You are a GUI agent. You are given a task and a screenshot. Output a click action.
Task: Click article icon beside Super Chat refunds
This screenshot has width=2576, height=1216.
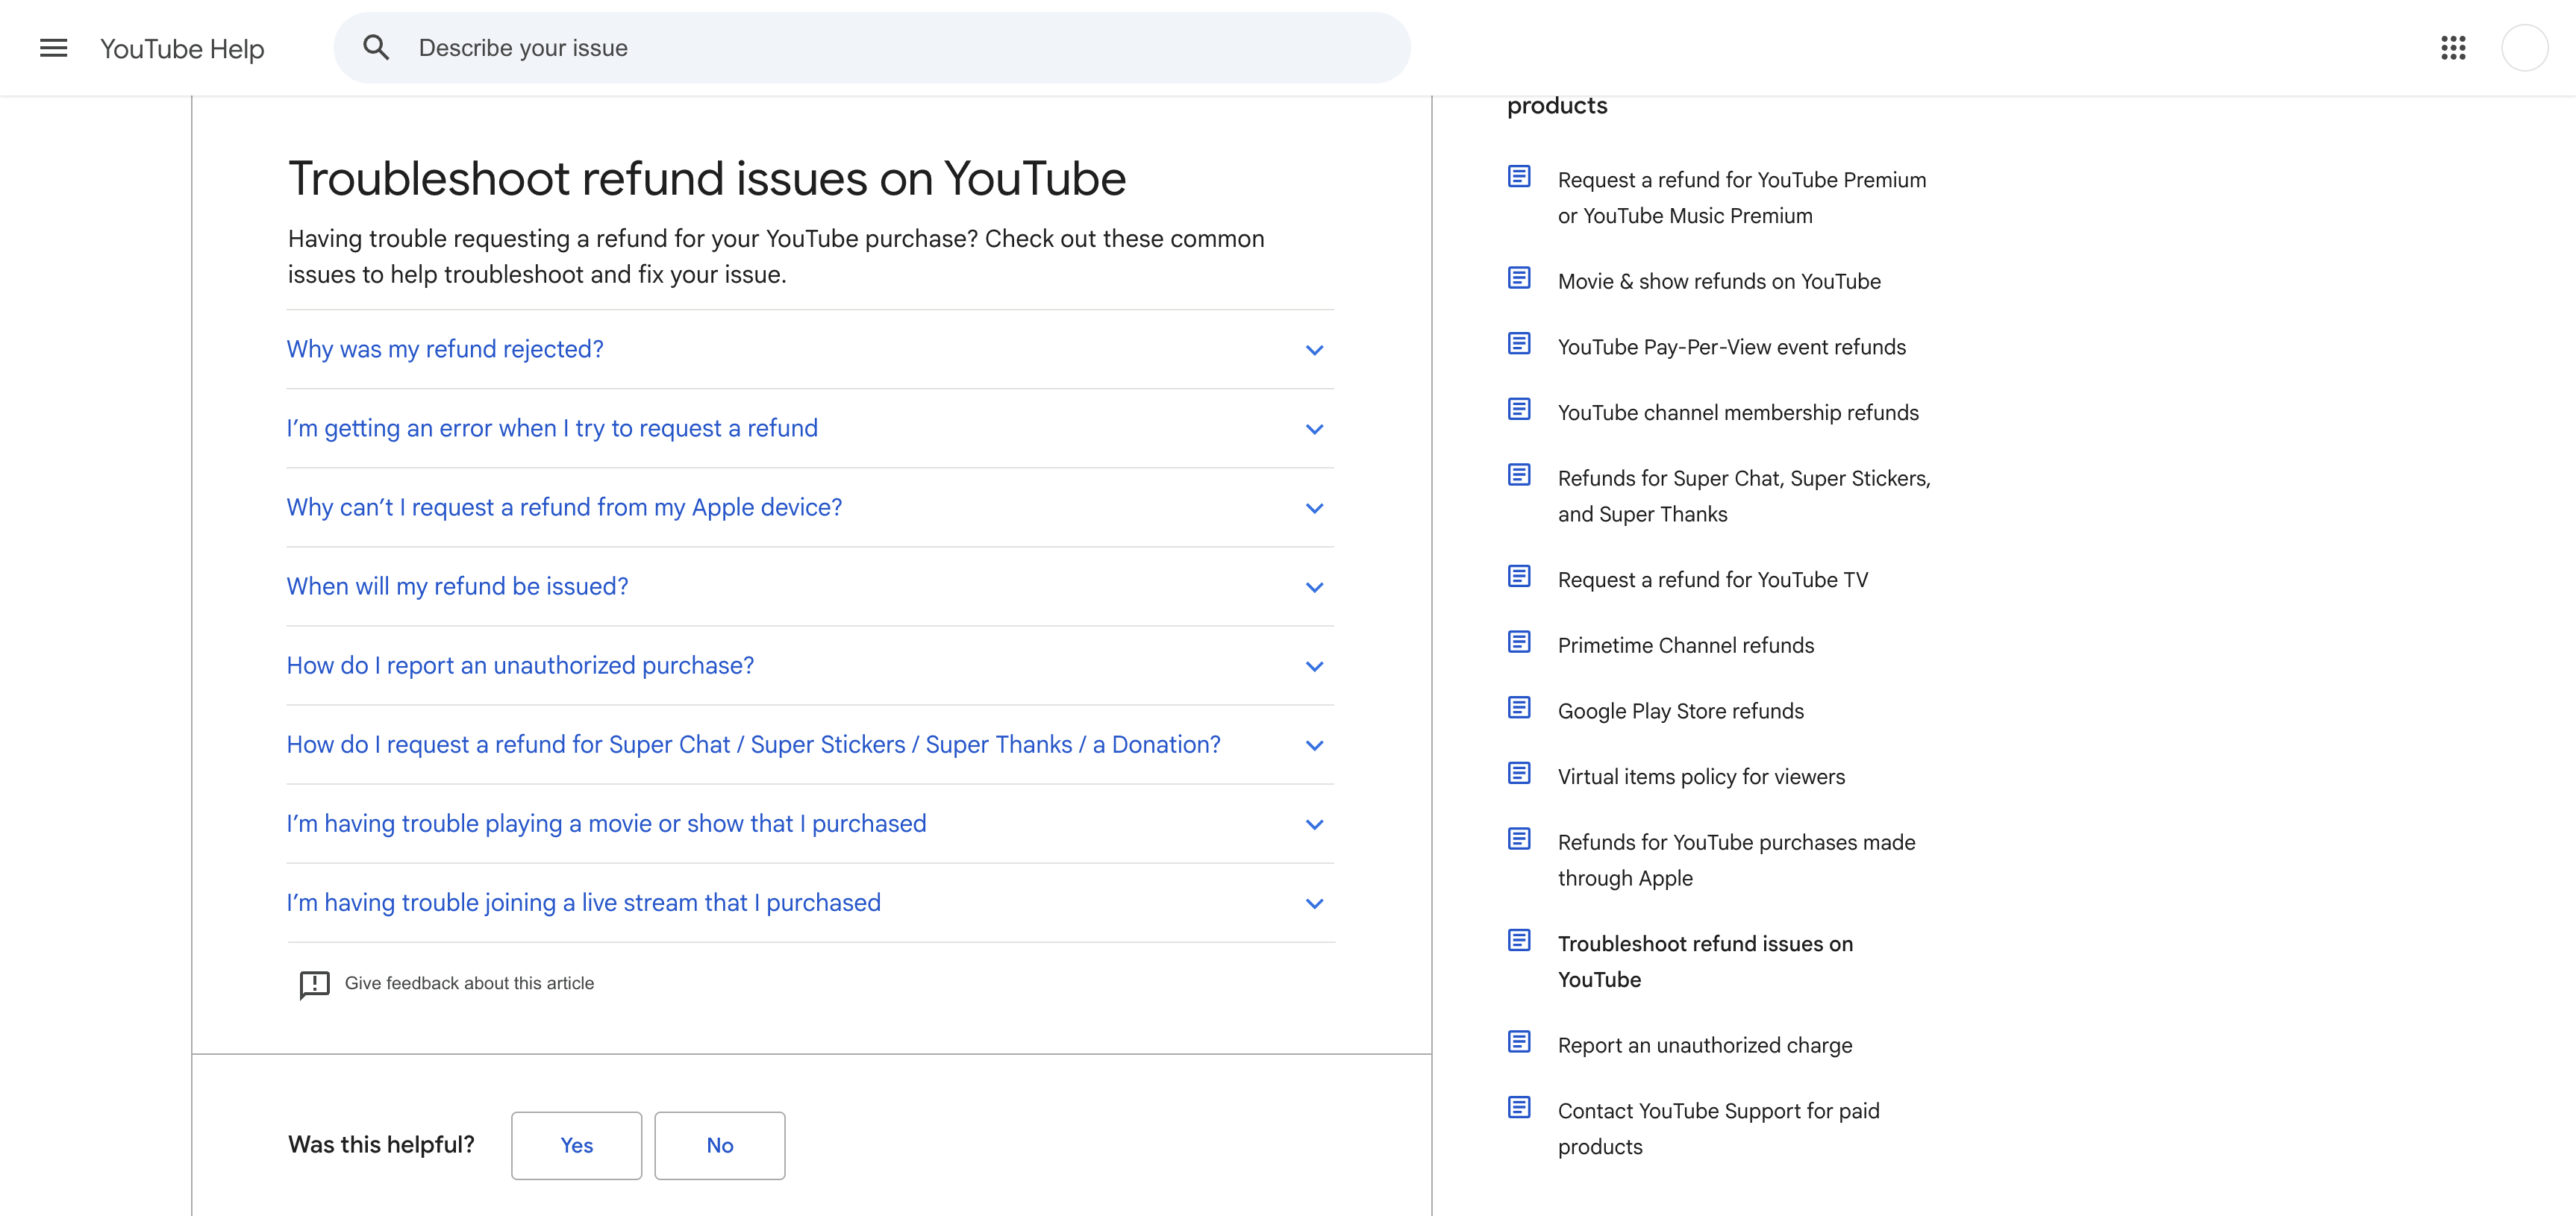coord(1519,475)
